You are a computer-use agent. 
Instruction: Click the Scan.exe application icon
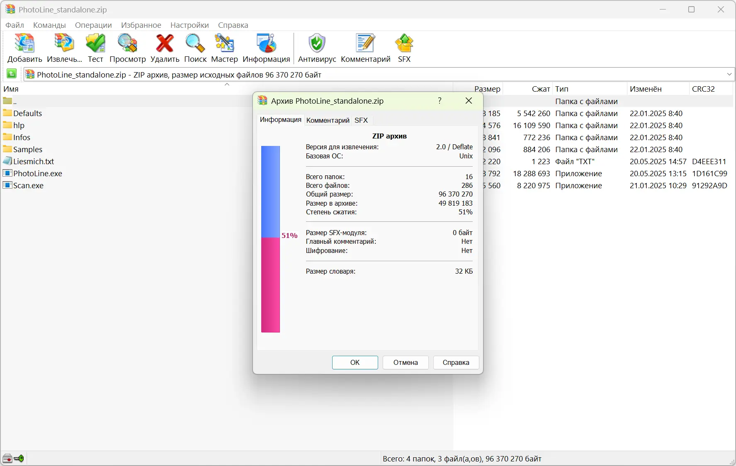pos(7,185)
